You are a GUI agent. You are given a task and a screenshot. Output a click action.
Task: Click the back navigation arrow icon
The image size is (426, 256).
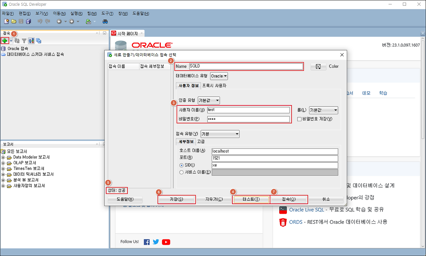pyautogui.click(x=59, y=21)
